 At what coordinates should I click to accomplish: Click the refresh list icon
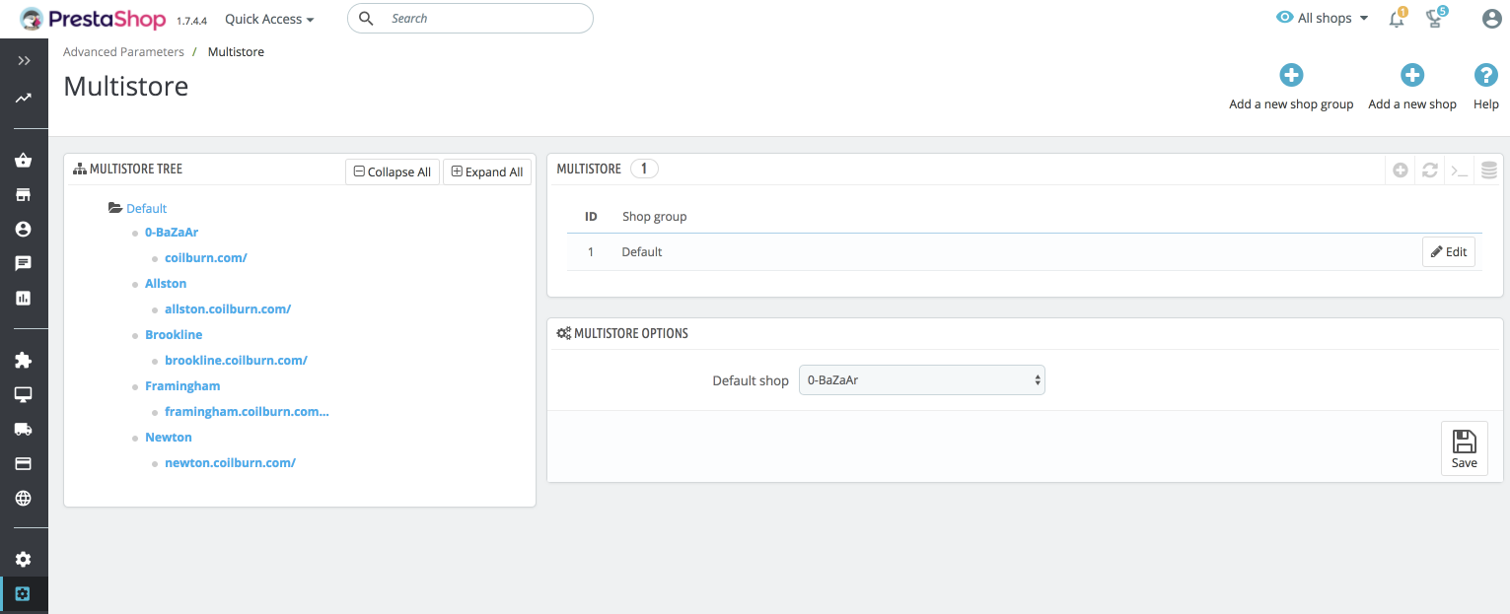(1429, 171)
